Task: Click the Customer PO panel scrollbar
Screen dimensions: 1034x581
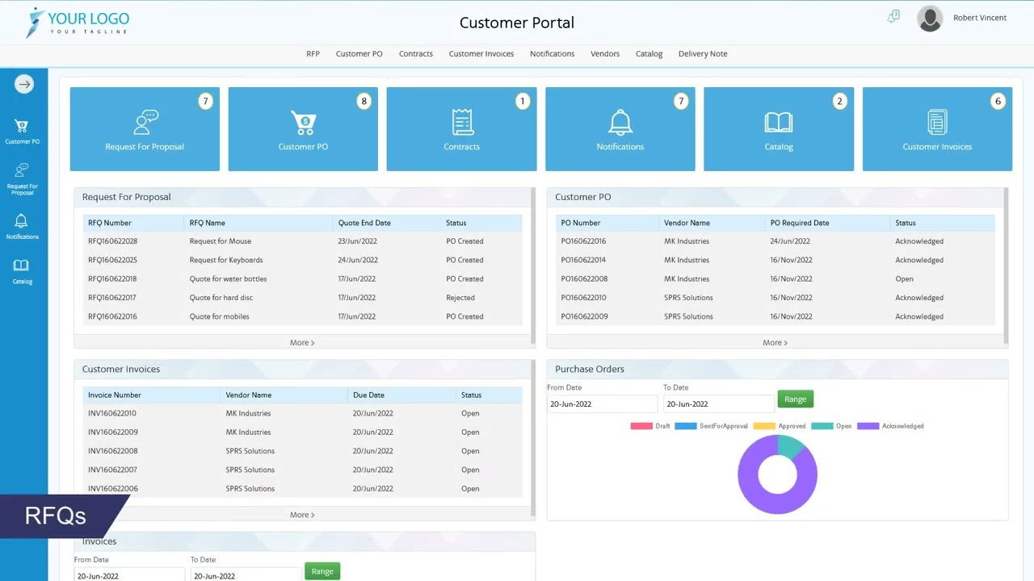Action: click(1006, 265)
